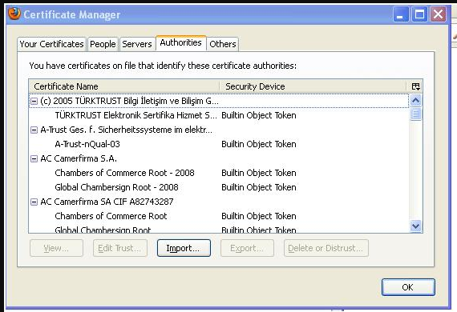Open the People tab
The image size is (457, 312).
(x=103, y=44)
